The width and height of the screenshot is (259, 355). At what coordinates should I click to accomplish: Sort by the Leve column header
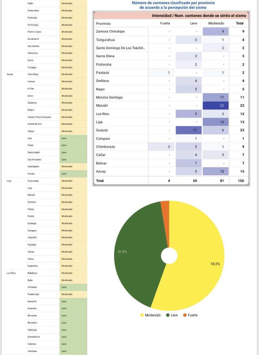tap(194, 23)
